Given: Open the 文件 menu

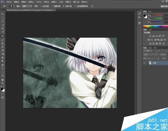Looking at the screenshot, I should [x=9, y=2].
